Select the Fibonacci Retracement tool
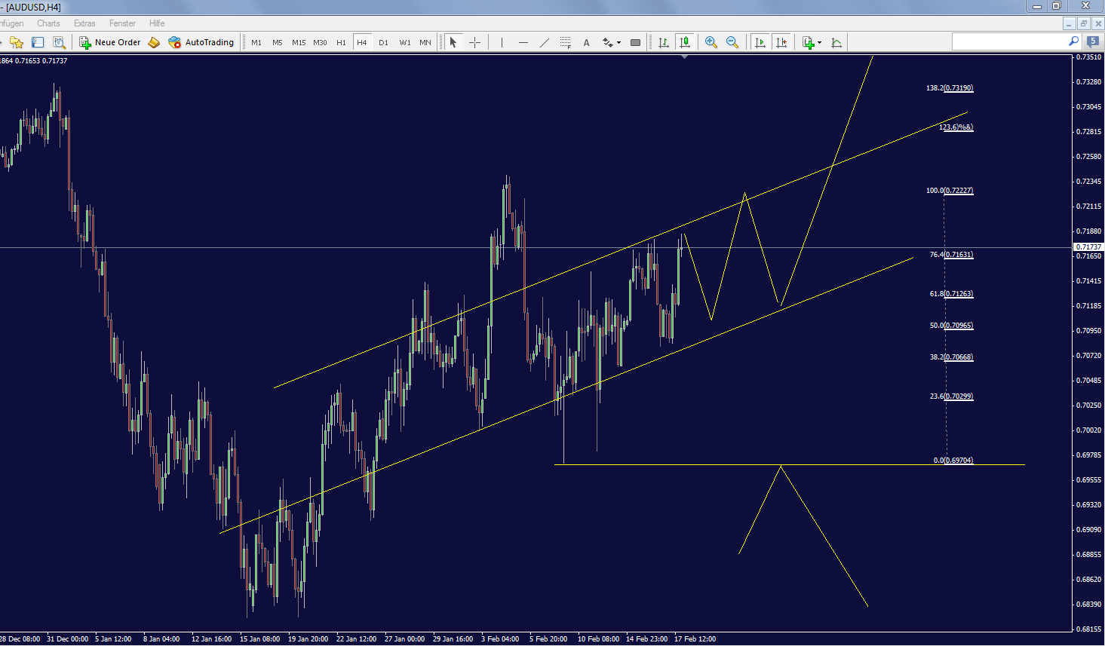The width and height of the screenshot is (1105, 646). tap(565, 42)
